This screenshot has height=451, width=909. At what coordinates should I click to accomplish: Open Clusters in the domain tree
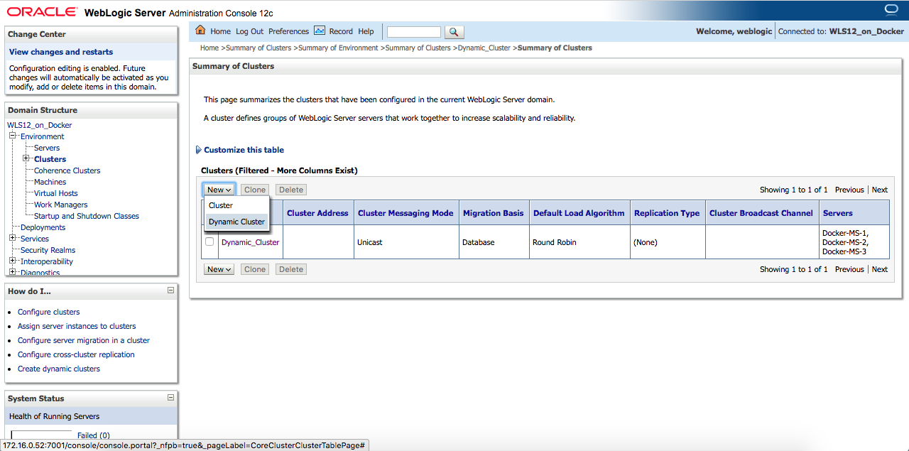[x=50, y=159]
